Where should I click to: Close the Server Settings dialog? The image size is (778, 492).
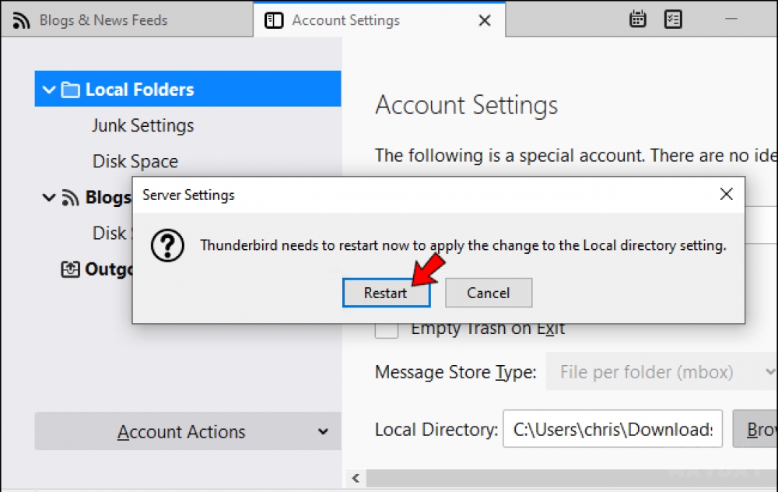tap(726, 194)
